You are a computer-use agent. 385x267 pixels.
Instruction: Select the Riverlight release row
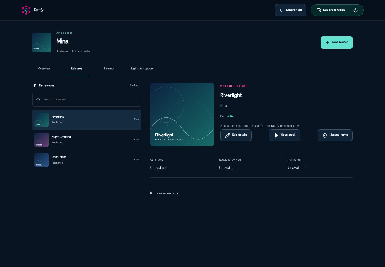click(x=87, y=120)
